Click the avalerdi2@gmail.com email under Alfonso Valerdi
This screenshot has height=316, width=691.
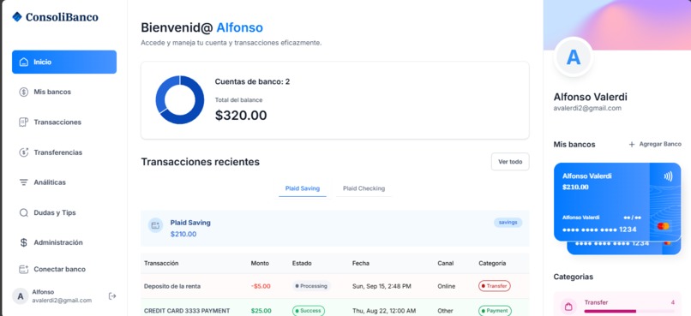coord(587,108)
